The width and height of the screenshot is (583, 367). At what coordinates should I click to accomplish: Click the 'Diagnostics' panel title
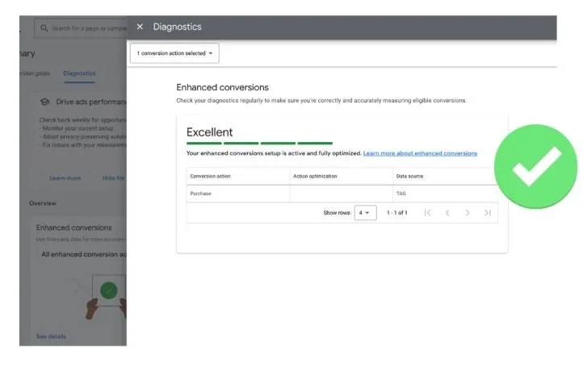178,27
